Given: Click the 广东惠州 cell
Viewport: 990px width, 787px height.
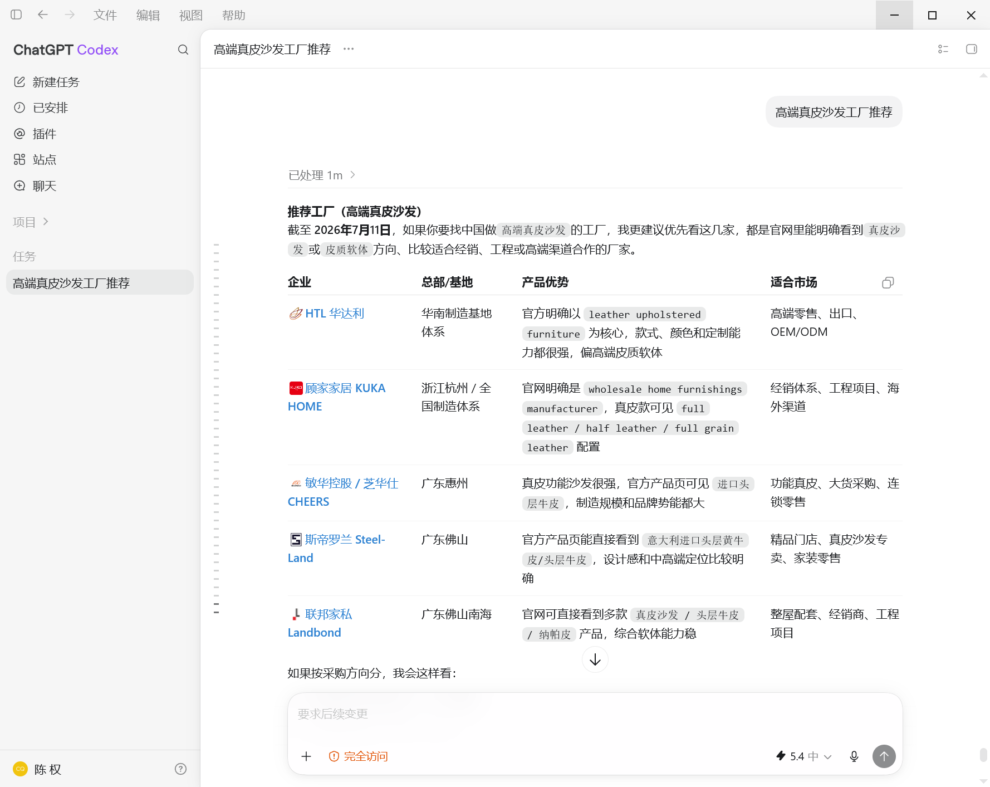Looking at the screenshot, I should click(445, 483).
